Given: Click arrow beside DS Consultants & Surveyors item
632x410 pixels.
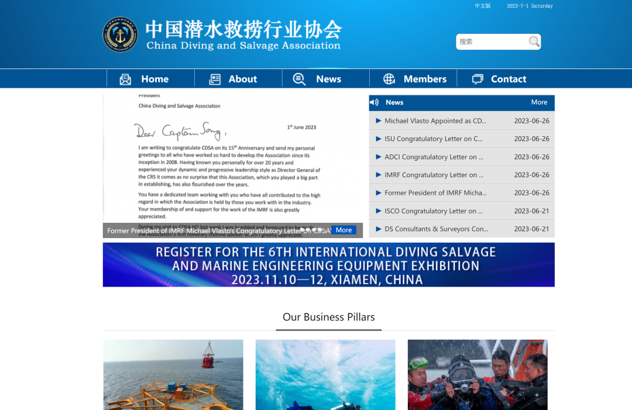Looking at the screenshot, I should (x=379, y=229).
